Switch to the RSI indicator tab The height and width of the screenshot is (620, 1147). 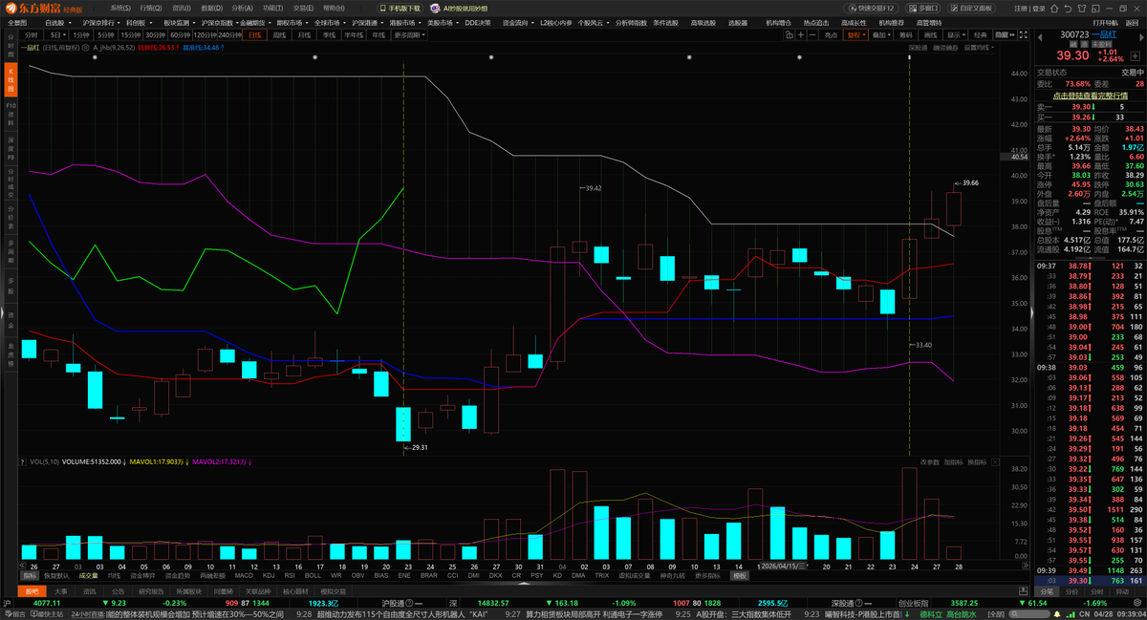pos(290,575)
